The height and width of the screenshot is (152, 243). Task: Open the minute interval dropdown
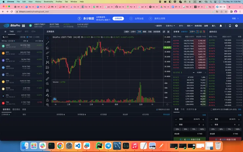(126, 32)
